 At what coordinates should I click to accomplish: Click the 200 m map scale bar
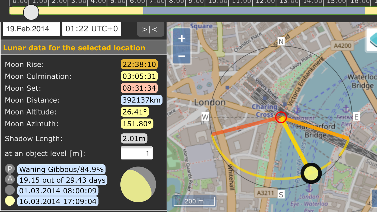pos(194,201)
